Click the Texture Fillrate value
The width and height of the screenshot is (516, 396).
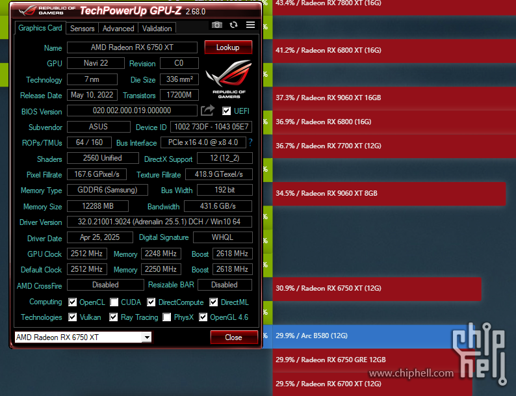tap(219, 174)
